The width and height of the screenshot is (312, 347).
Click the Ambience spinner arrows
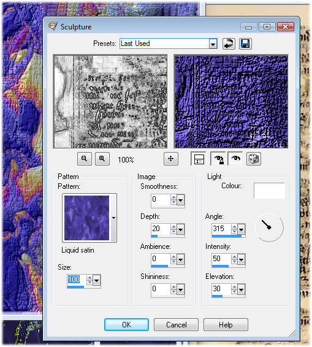(173, 259)
